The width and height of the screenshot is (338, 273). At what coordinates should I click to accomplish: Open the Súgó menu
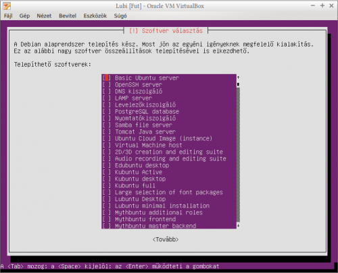coord(120,16)
